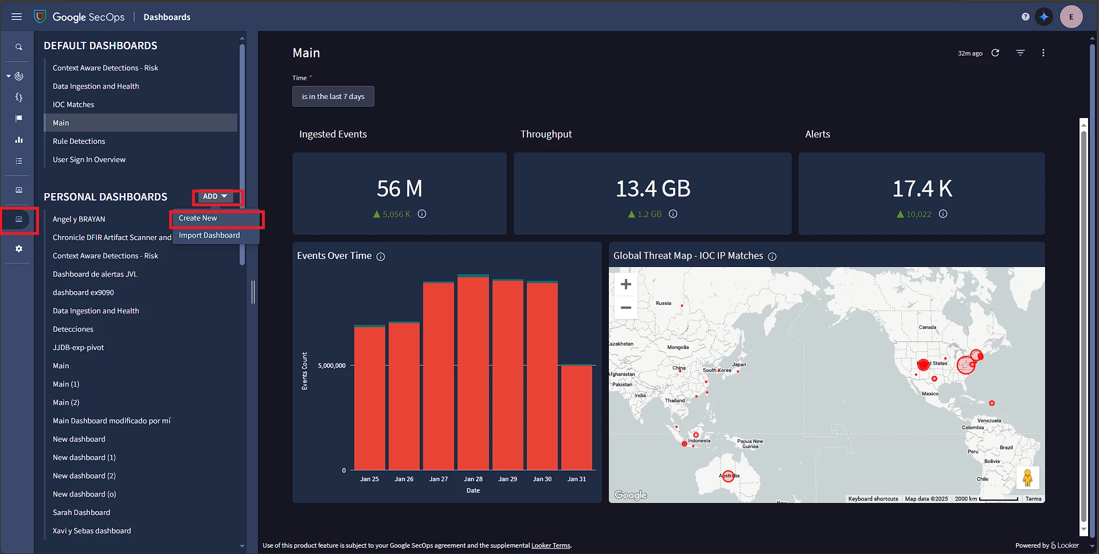1099x554 pixels.
Task: Open the detections radar icon in sidebar
Action: 19,76
